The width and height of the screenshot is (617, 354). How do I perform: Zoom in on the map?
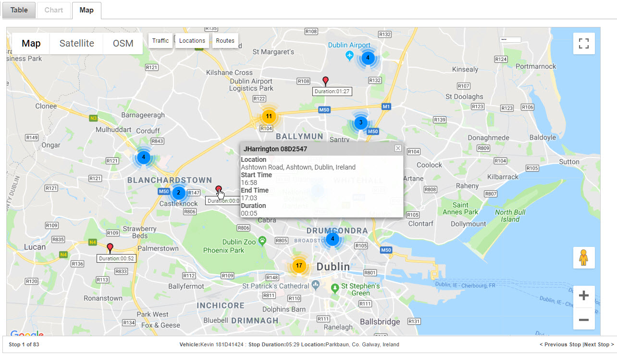(x=584, y=295)
